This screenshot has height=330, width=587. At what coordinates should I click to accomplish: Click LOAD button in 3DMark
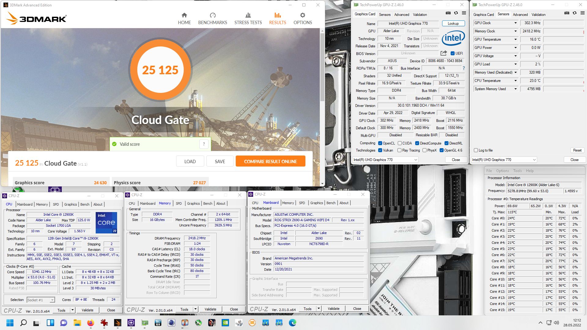coord(190,161)
